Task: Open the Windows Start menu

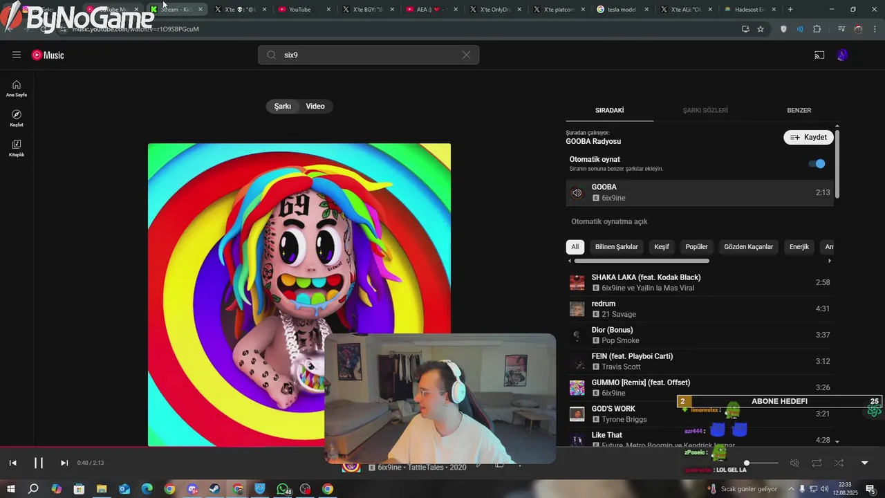Action: (x=10, y=489)
